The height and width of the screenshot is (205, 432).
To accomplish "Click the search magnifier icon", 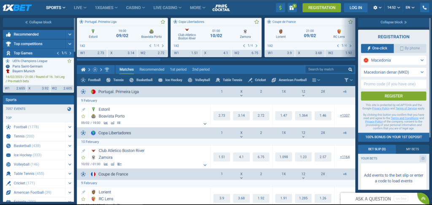I will [350, 69].
